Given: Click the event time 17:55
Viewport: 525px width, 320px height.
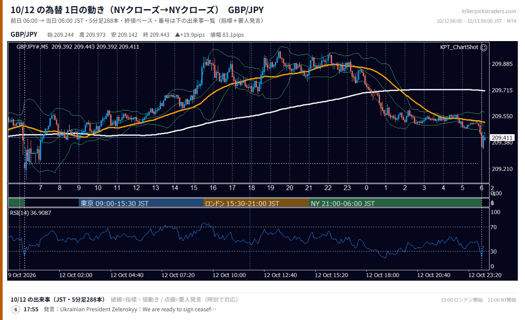Looking at the screenshot, I should pyautogui.click(x=31, y=310).
